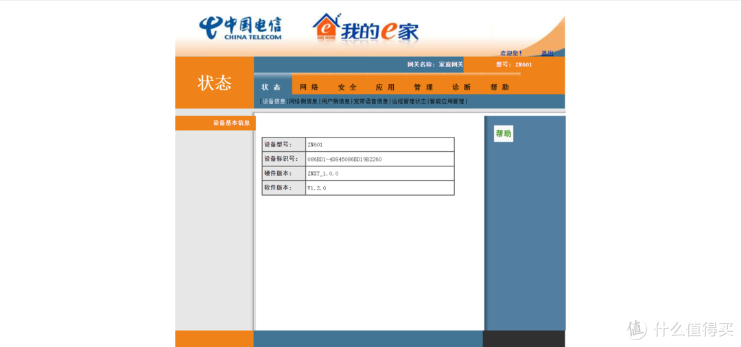Select the 网络侧信息 submenu item
This screenshot has height=347, width=741.
[303, 101]
